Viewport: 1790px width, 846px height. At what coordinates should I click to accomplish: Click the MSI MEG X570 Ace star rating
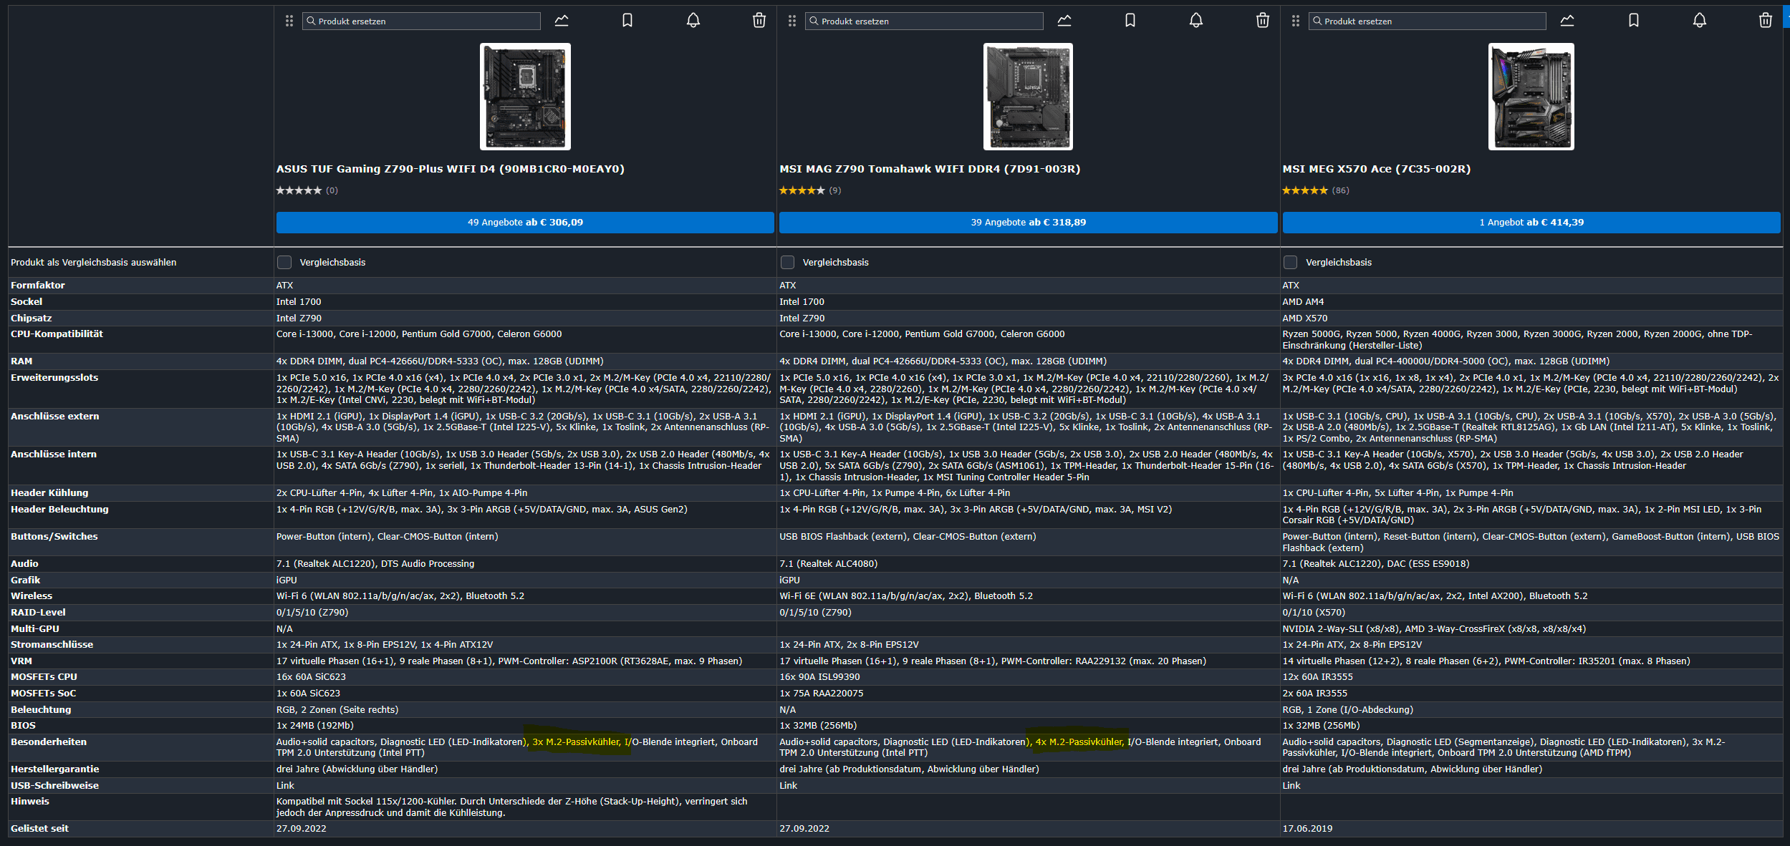pos(1305,190)
